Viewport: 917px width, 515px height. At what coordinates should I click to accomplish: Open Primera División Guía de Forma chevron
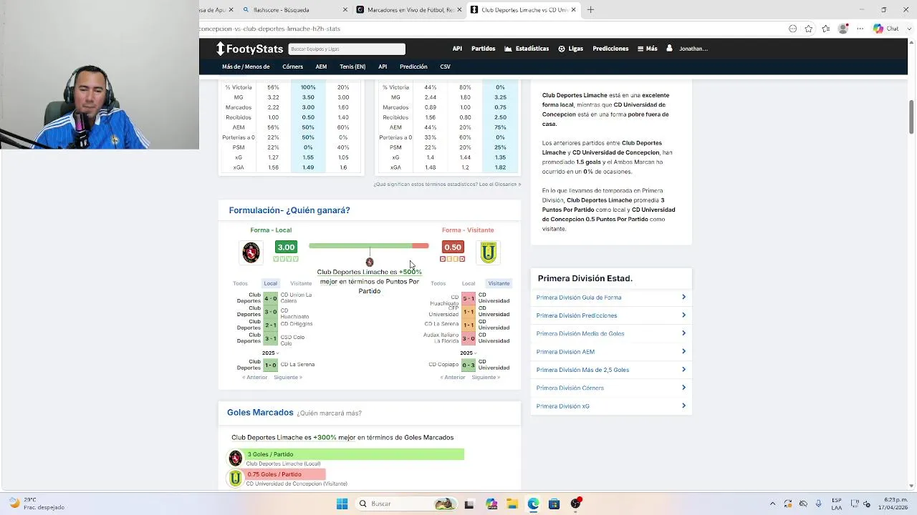click(683, 297)
